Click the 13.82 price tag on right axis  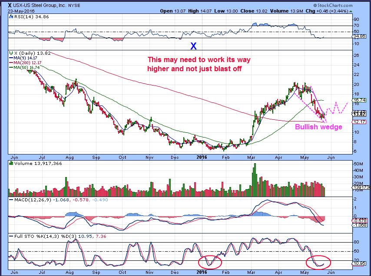359,115
